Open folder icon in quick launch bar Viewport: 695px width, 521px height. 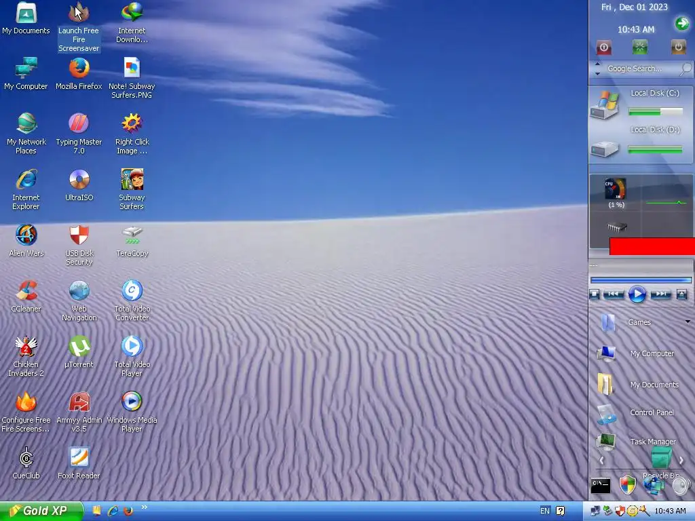[96, 511]
